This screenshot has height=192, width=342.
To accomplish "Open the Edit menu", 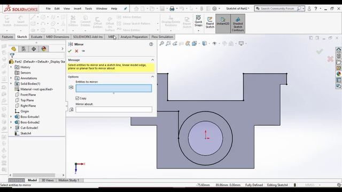I will (57, 9).
